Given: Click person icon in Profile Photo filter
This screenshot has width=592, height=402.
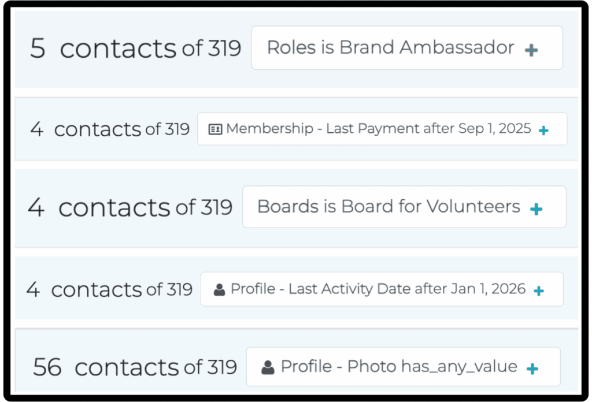Looking at the screenshot, I should pos(268,367).
